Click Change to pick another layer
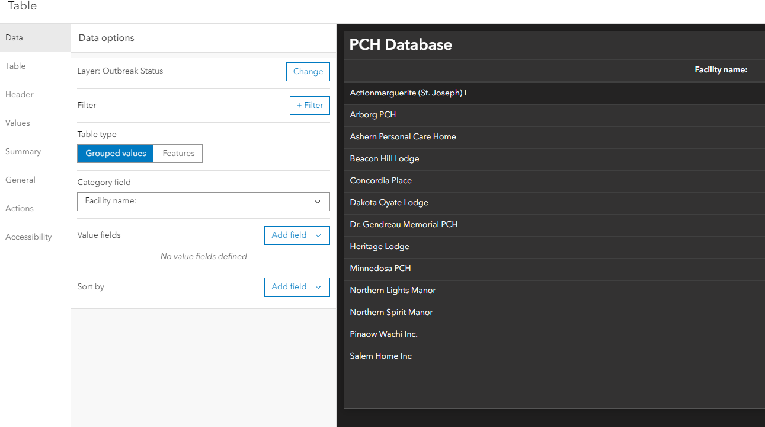 coord(308,71)
